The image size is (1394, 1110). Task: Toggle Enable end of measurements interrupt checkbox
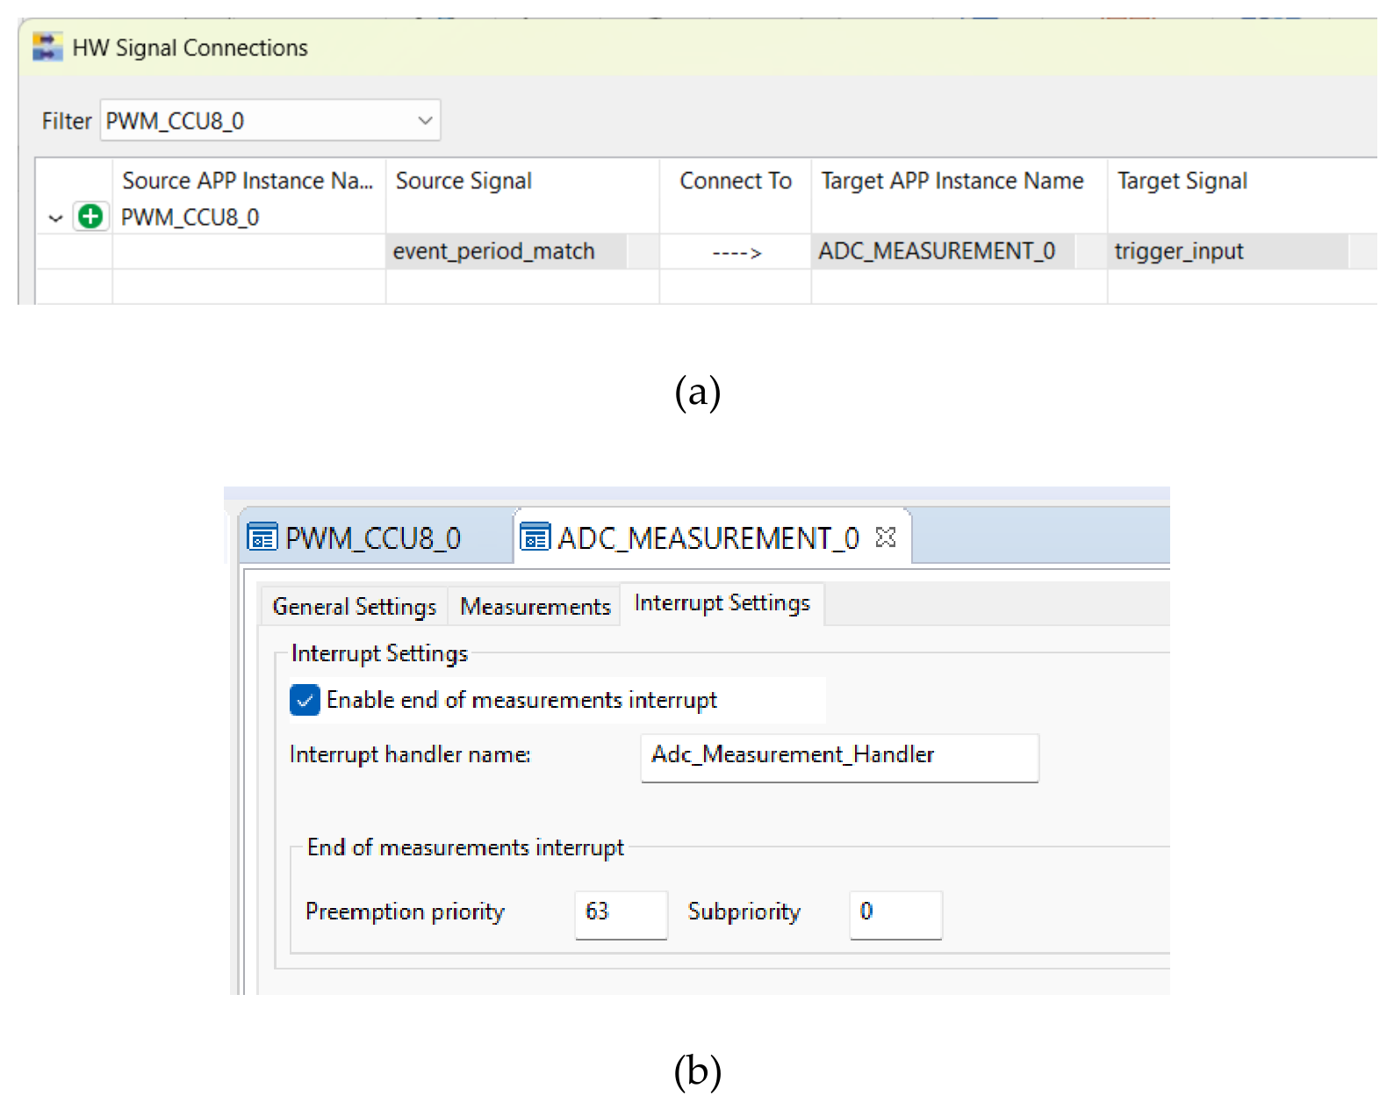point(305,700)
